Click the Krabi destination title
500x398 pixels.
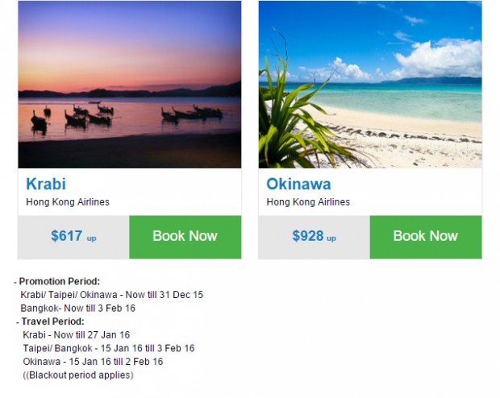click(46, 184)
